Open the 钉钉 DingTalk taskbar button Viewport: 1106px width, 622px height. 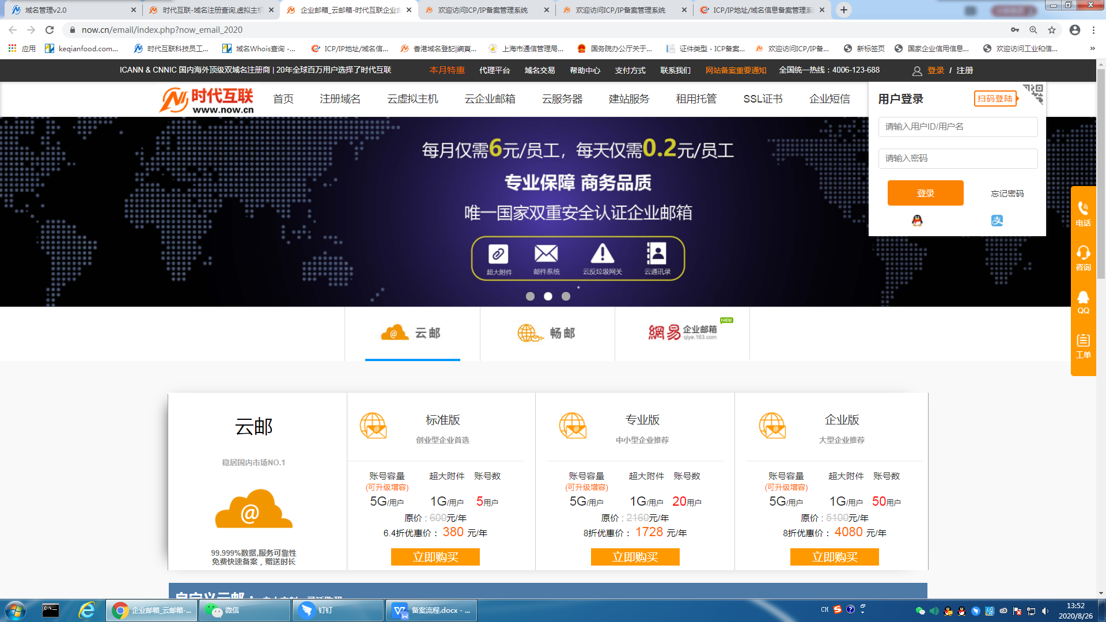coord(338,610)
